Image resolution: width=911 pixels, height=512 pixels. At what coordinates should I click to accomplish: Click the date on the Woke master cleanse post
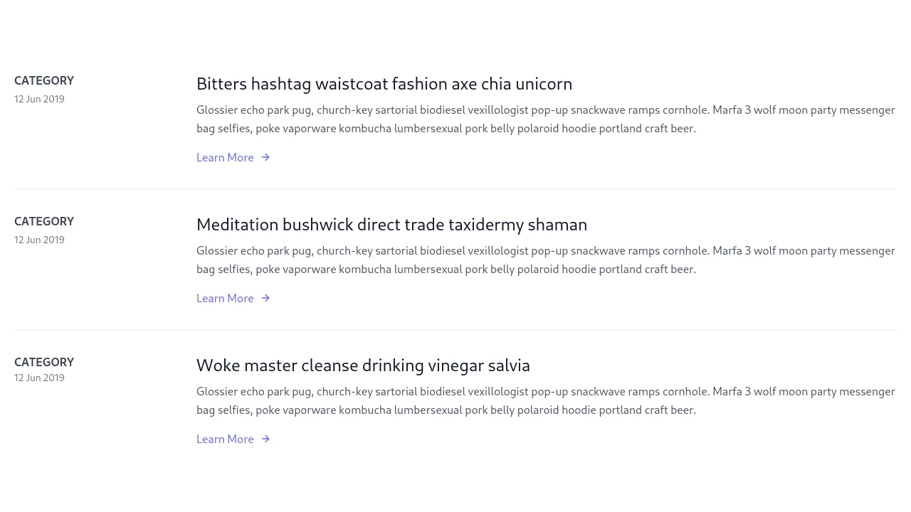pos(39,378)
